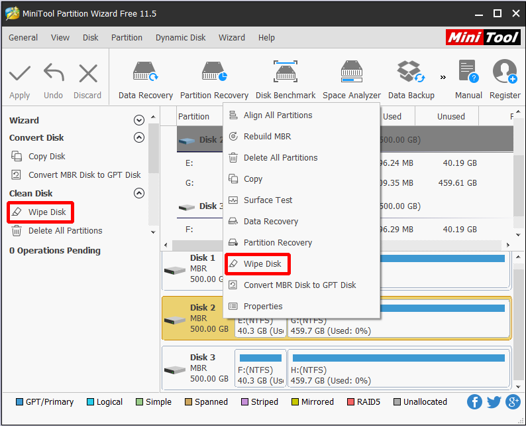Collapse the Convert Disk section
The image size is (526, 426).
point(139,137)
